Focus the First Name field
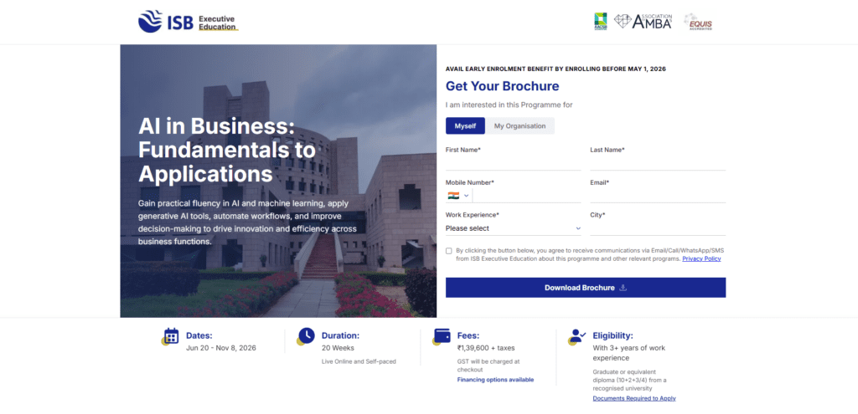The image size is (858, 414). click(x=514, y=163)
